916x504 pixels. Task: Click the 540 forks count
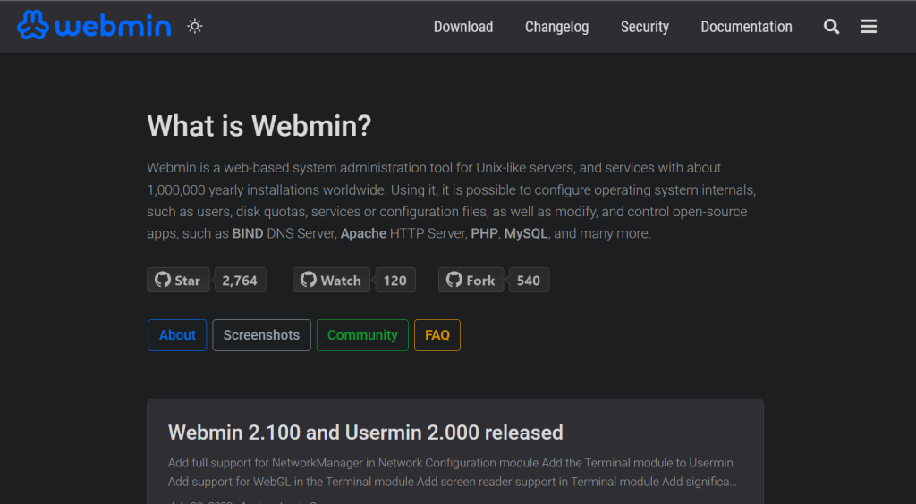529,280
